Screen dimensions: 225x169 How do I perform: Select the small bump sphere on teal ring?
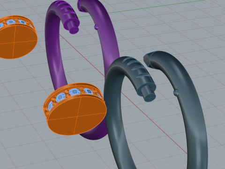point(176,92)
